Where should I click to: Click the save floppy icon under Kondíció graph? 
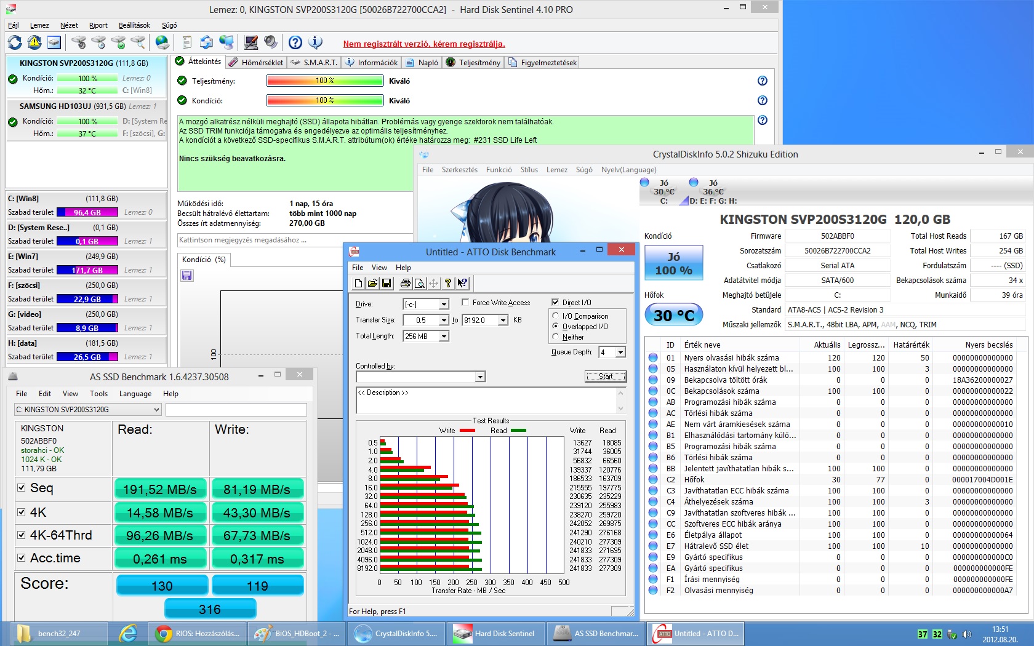point(187,276)
